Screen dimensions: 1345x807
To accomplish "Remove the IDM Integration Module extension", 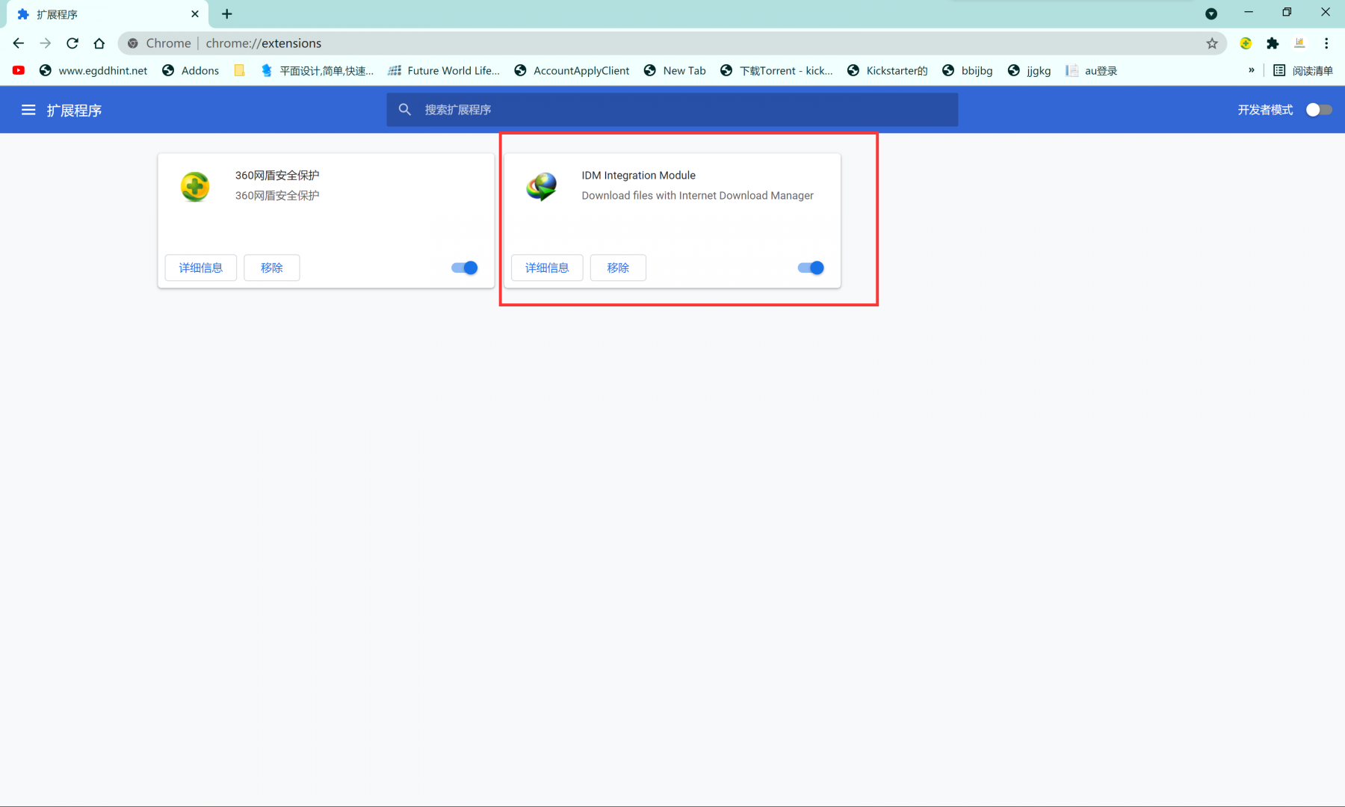I will 618,268.
